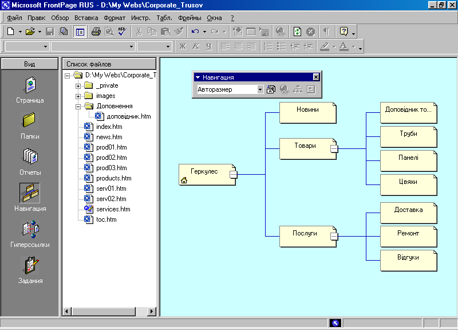Screen dimensions: 458x330
Task: Click the Highlight color button
Action: pos(325,46)
